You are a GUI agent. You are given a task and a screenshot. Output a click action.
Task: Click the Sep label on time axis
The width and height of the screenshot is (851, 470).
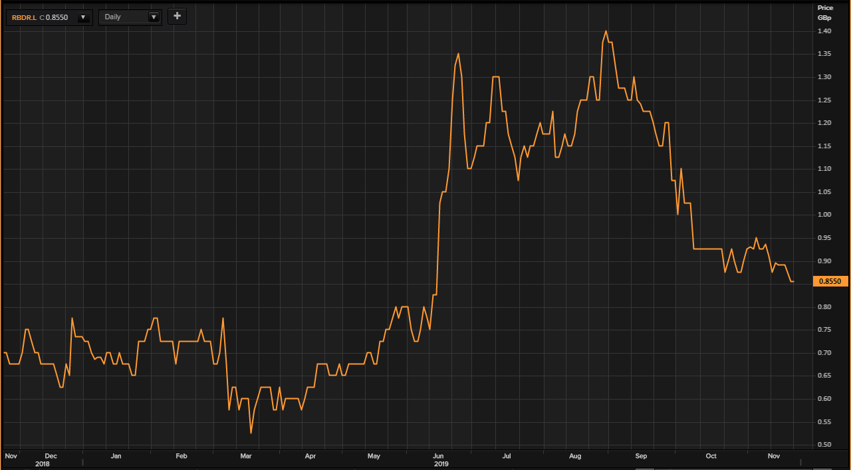(641, 456)
